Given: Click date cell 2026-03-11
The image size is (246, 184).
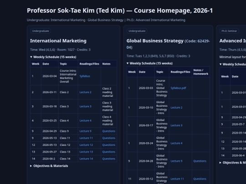Looking at the screenshot, I should point(50,92).
